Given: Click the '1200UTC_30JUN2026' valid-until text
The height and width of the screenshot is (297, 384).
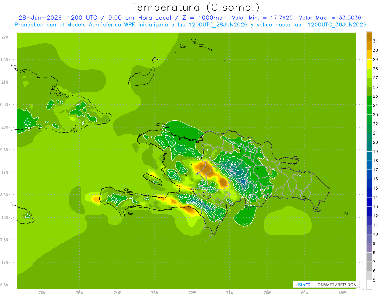Looking at the screenshot, I should [x=337, y=25].
